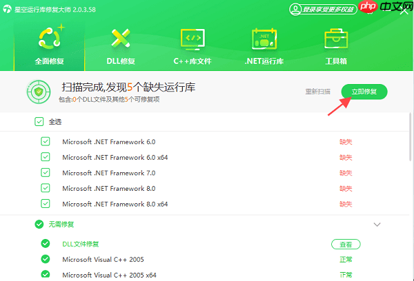414x281 pixels.
Task: Click the vertical scrollbar of results list
Action: point(411,136)
